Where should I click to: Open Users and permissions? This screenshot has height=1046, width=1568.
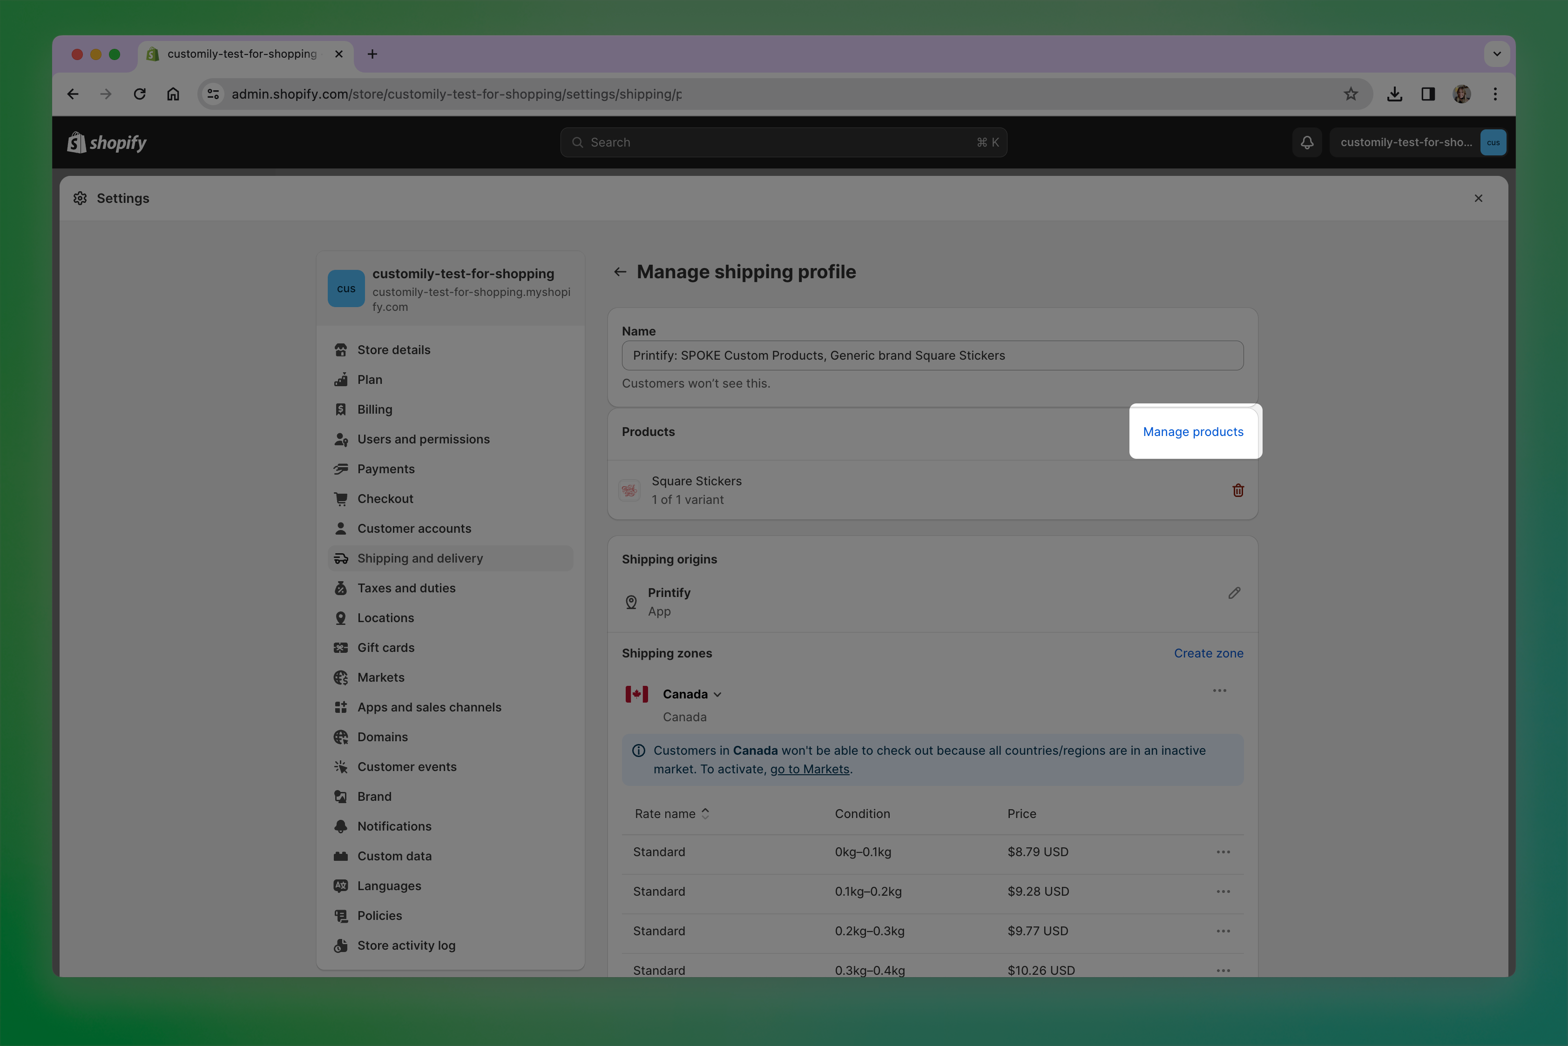pyautogui.click(x=451, y=440)
